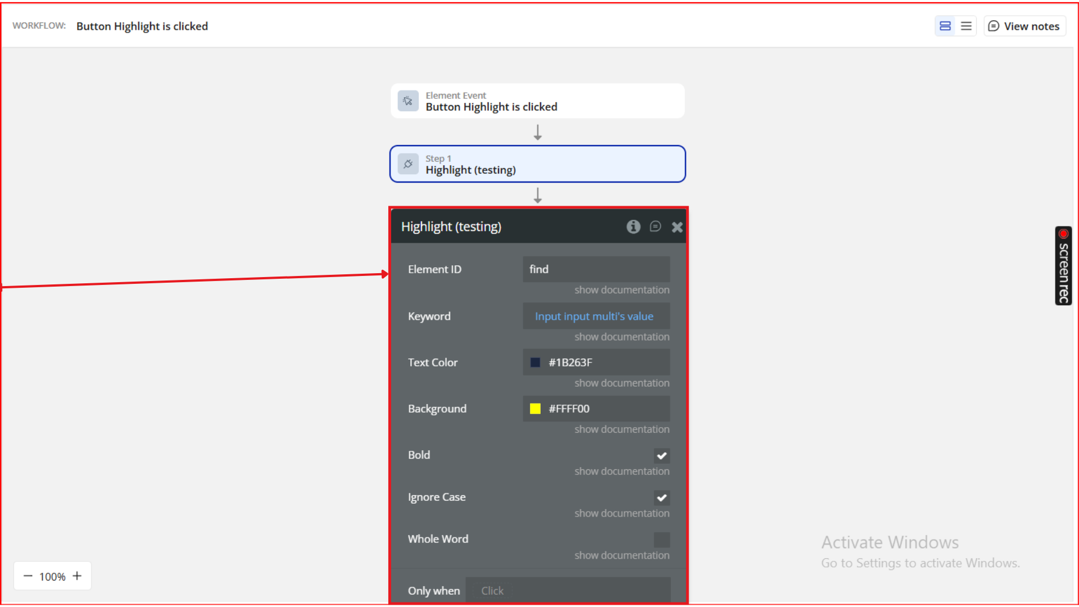Click the Element Event cursor icon
The width and height of the screenshot is (1079, 607).
point(408,101)
